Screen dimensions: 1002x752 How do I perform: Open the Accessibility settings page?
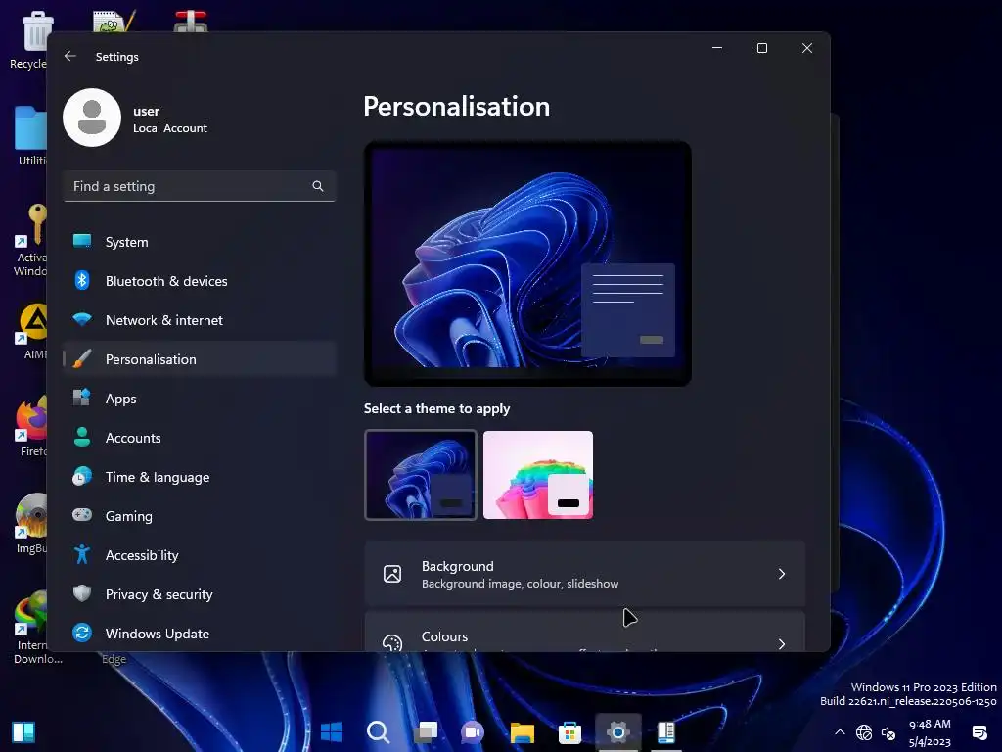pyautogui.click(x=200, y=555)
